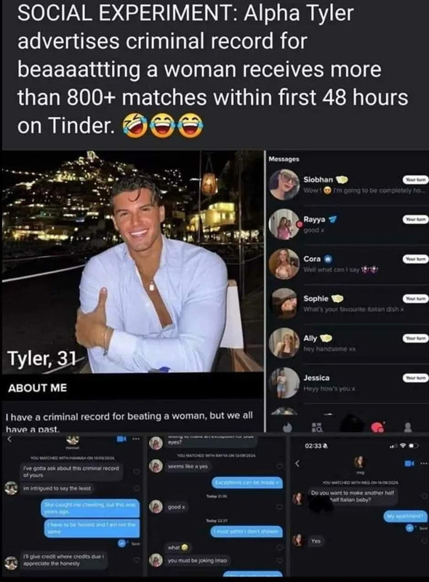
Task: Tap Tyler's profile photo
Action: pos(132,262)
